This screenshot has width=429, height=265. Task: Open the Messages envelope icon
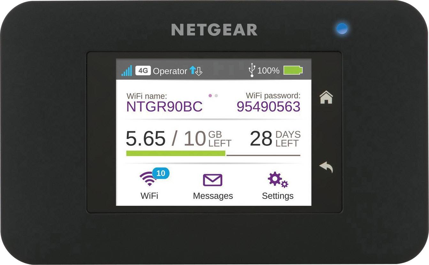pyautogui.click(x=213, y=180)
